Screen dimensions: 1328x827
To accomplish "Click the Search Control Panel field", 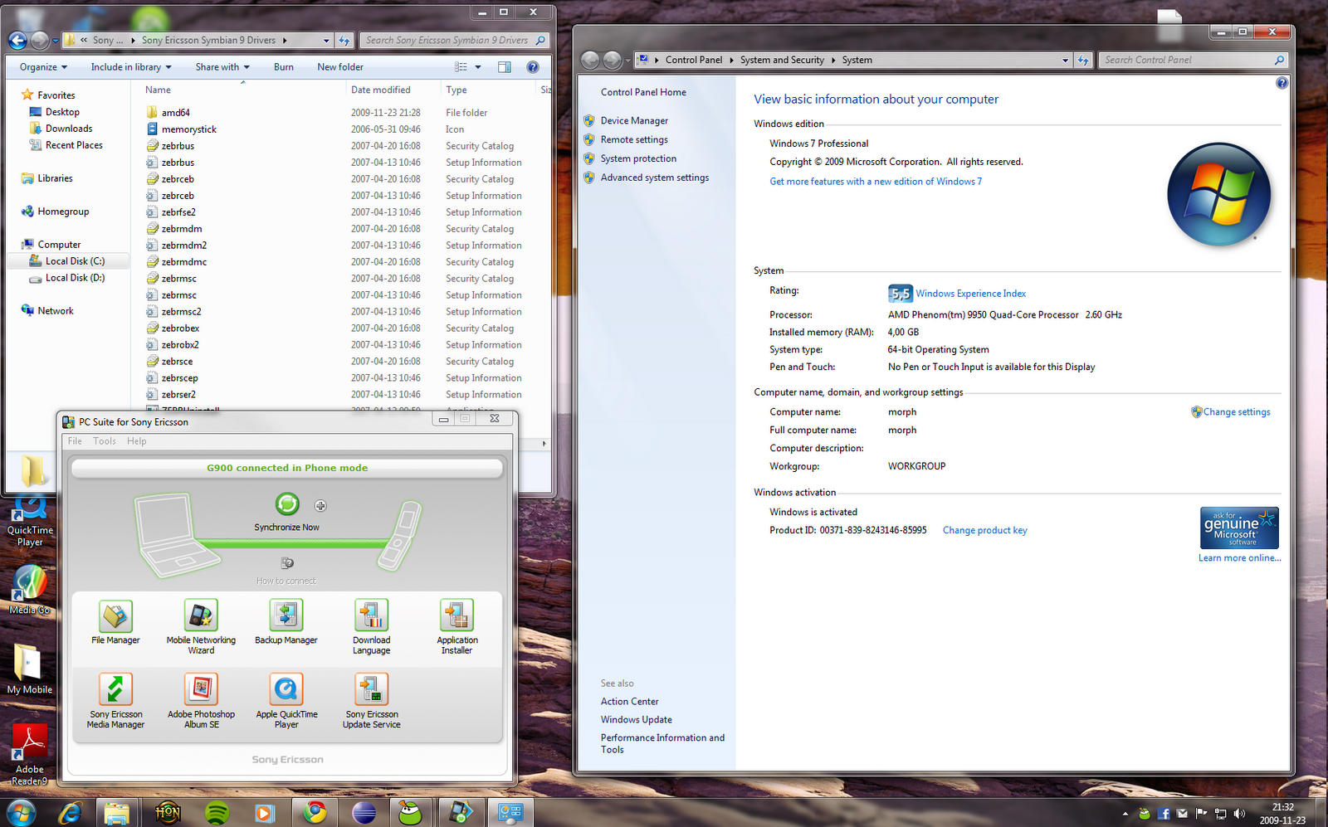I will click(x=1194, y=60).
